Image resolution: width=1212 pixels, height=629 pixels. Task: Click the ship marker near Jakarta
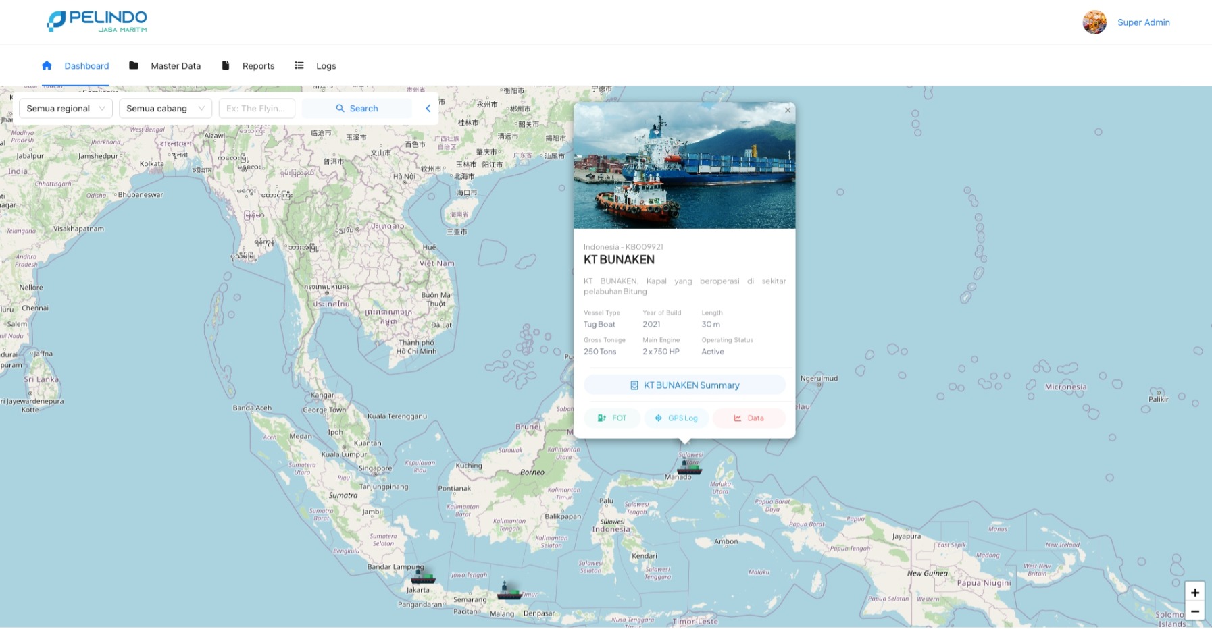(x=423, y=577)
